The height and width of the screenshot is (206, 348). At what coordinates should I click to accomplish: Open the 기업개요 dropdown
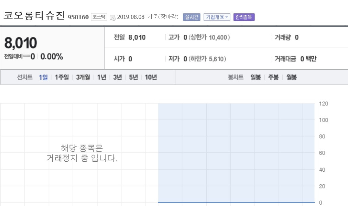(x=217, y=17)
